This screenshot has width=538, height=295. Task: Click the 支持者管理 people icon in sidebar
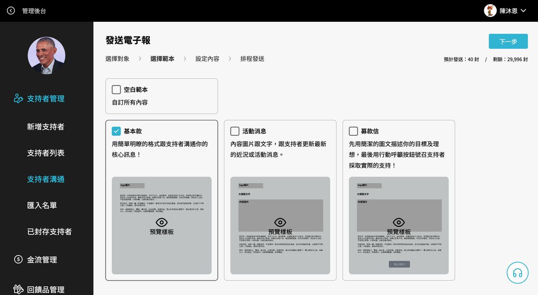click(x=18, y=98)
